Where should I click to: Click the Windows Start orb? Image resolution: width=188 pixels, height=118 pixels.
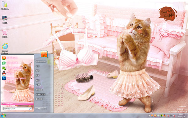3,115
